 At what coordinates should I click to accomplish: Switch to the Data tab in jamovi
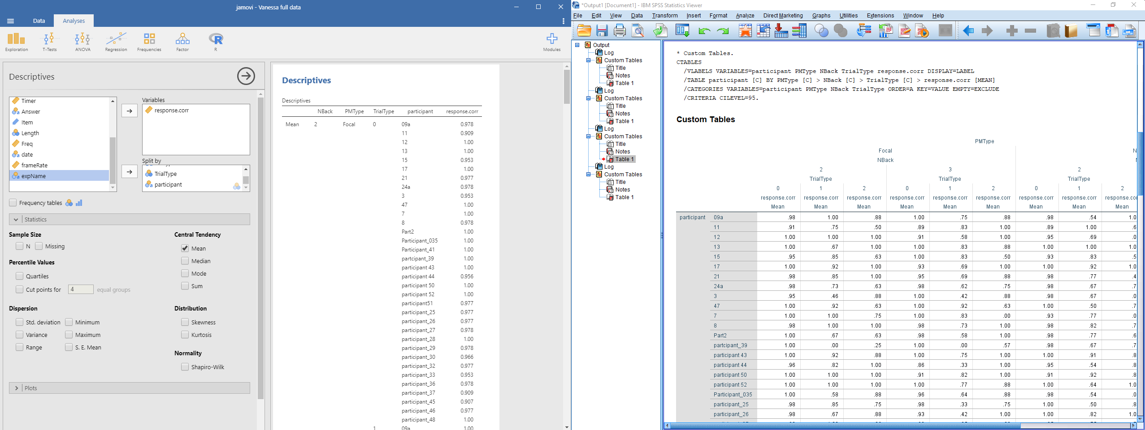(x=39, y=21)
